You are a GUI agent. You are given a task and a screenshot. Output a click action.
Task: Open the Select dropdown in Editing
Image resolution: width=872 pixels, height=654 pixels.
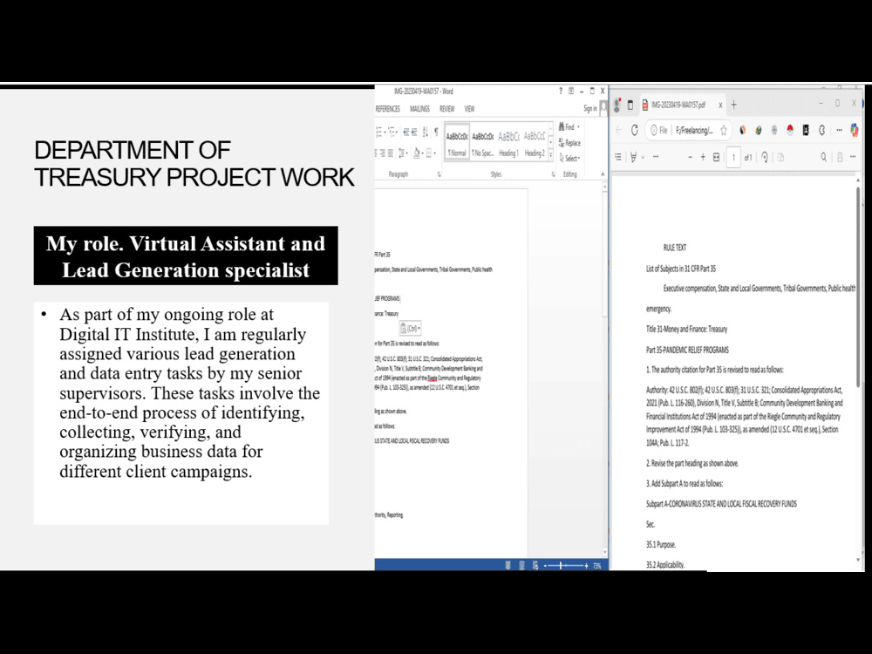570,158
